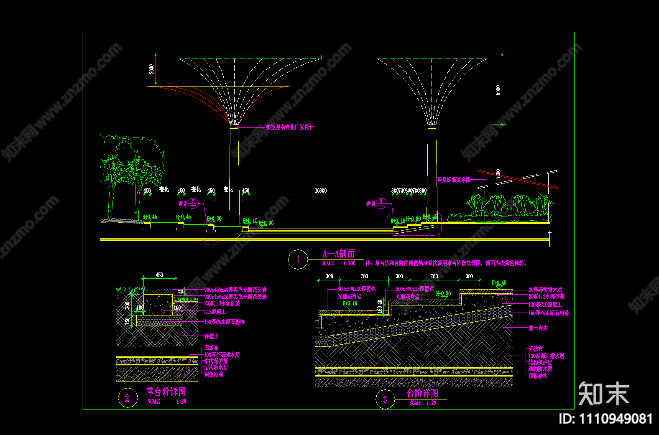This screenshot has width=659, height=435.
Task: Select the small detail 2 callout bubble
Action: (193, 203)
